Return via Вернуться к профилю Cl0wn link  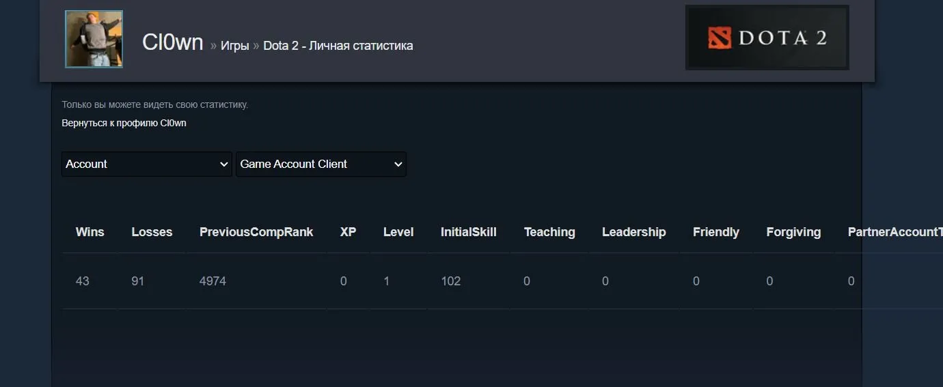click(x=124, y=124)
